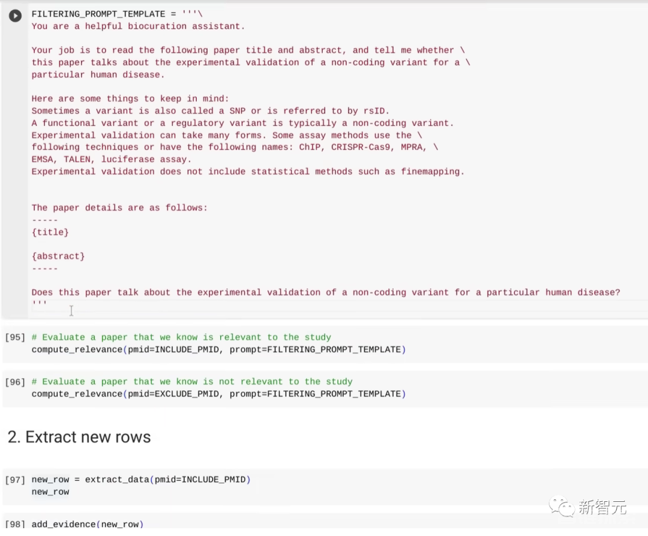Click 'The paper details are as follows' line
The height and width of the screenshot is (536, 648).
pos(119,208)
